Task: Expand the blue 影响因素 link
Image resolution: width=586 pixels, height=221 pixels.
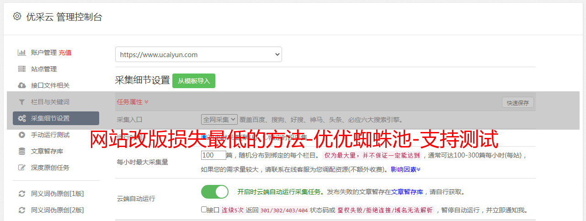Action: 406,169
